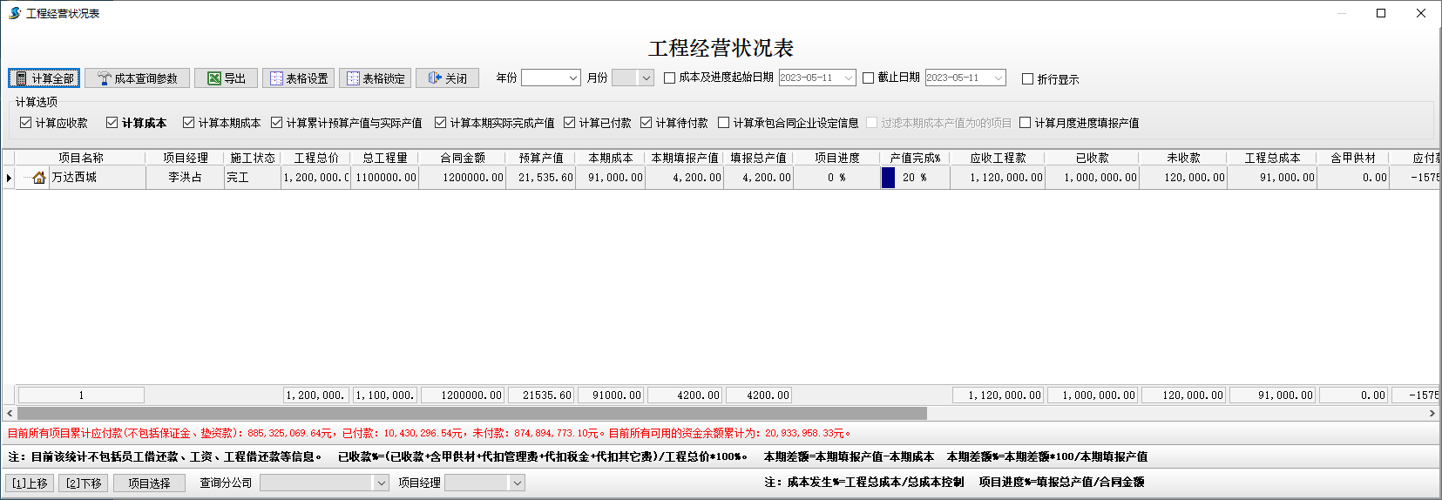Click the 项目名称 column header
1442x500 pixels.
click(x=80, y=158)
